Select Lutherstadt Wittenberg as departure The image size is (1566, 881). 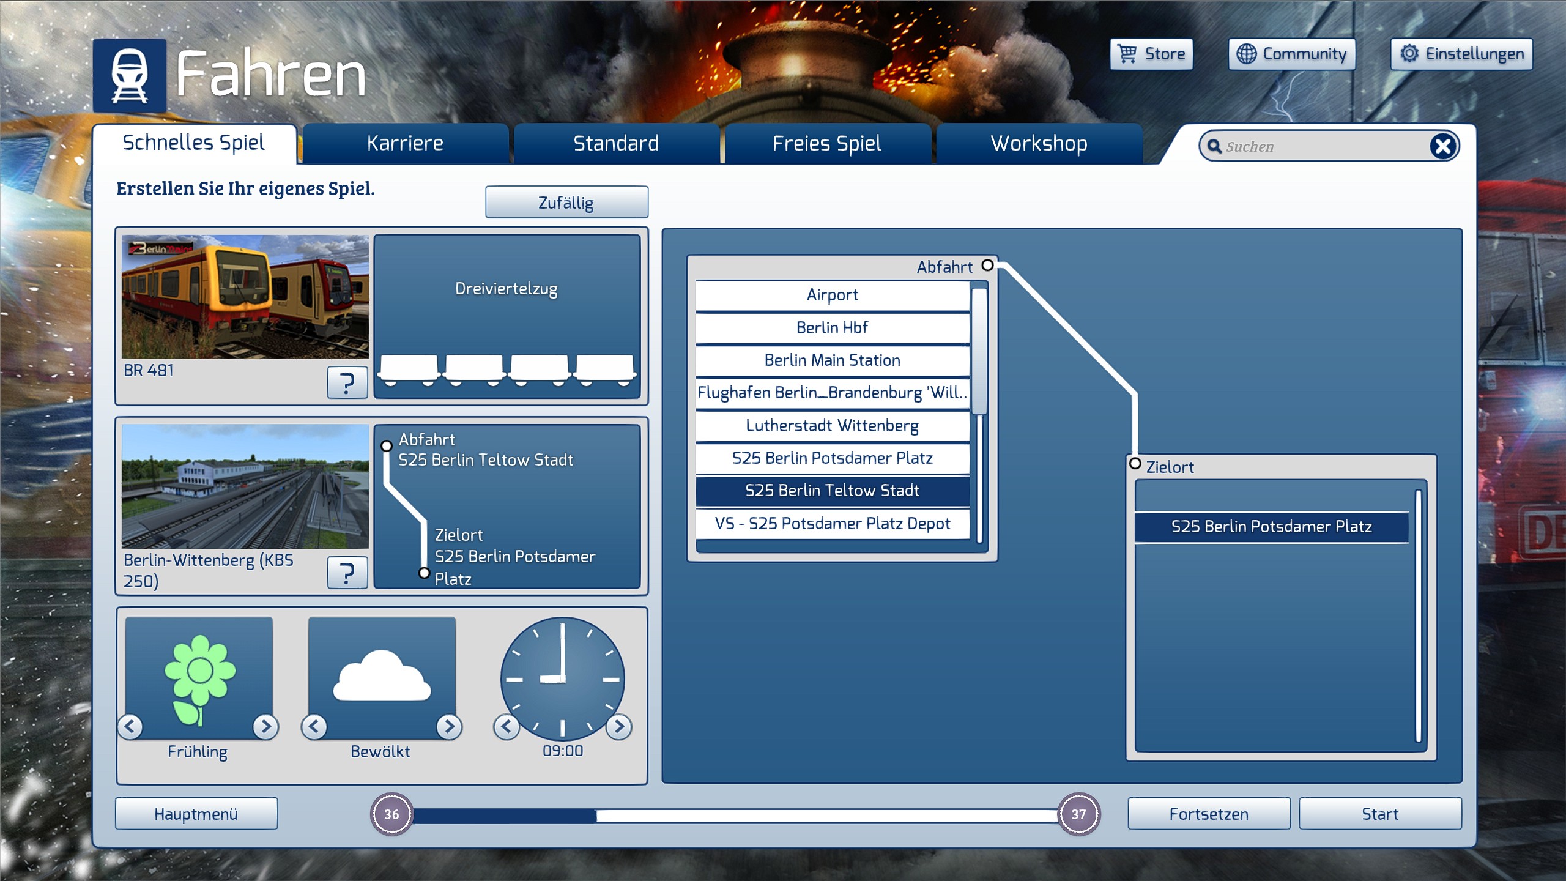[832, 425]
